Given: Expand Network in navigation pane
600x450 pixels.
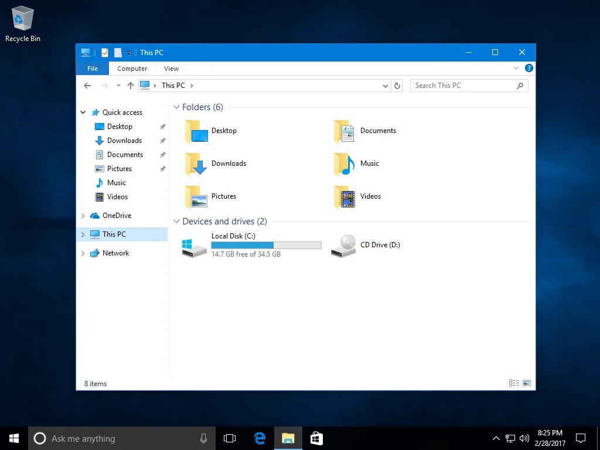Looking at the screenshot, I should tap(83, 253).
